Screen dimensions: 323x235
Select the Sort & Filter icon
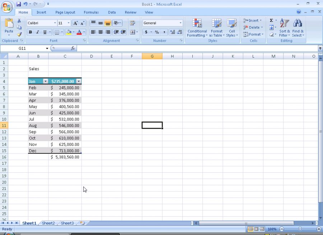point(284,28)
